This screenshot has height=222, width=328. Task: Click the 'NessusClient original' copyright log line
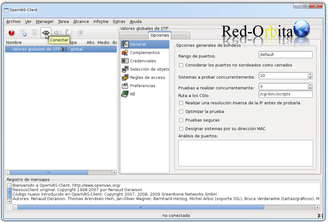78,190
